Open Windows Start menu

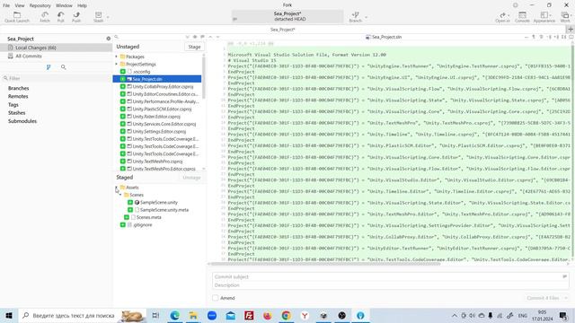[9, 315]
